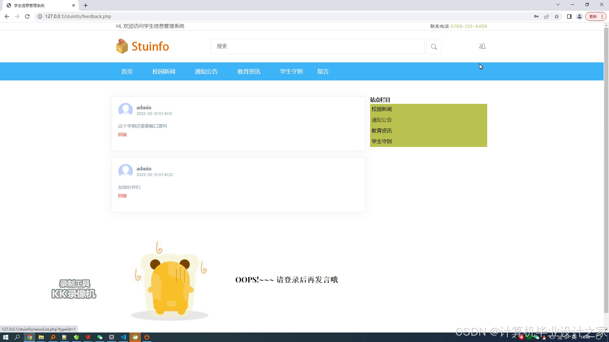Open 校园新闻 in the navigation bar
This screenshot has height=342, width=609.
pyautogui.click(x=164, y=72)
